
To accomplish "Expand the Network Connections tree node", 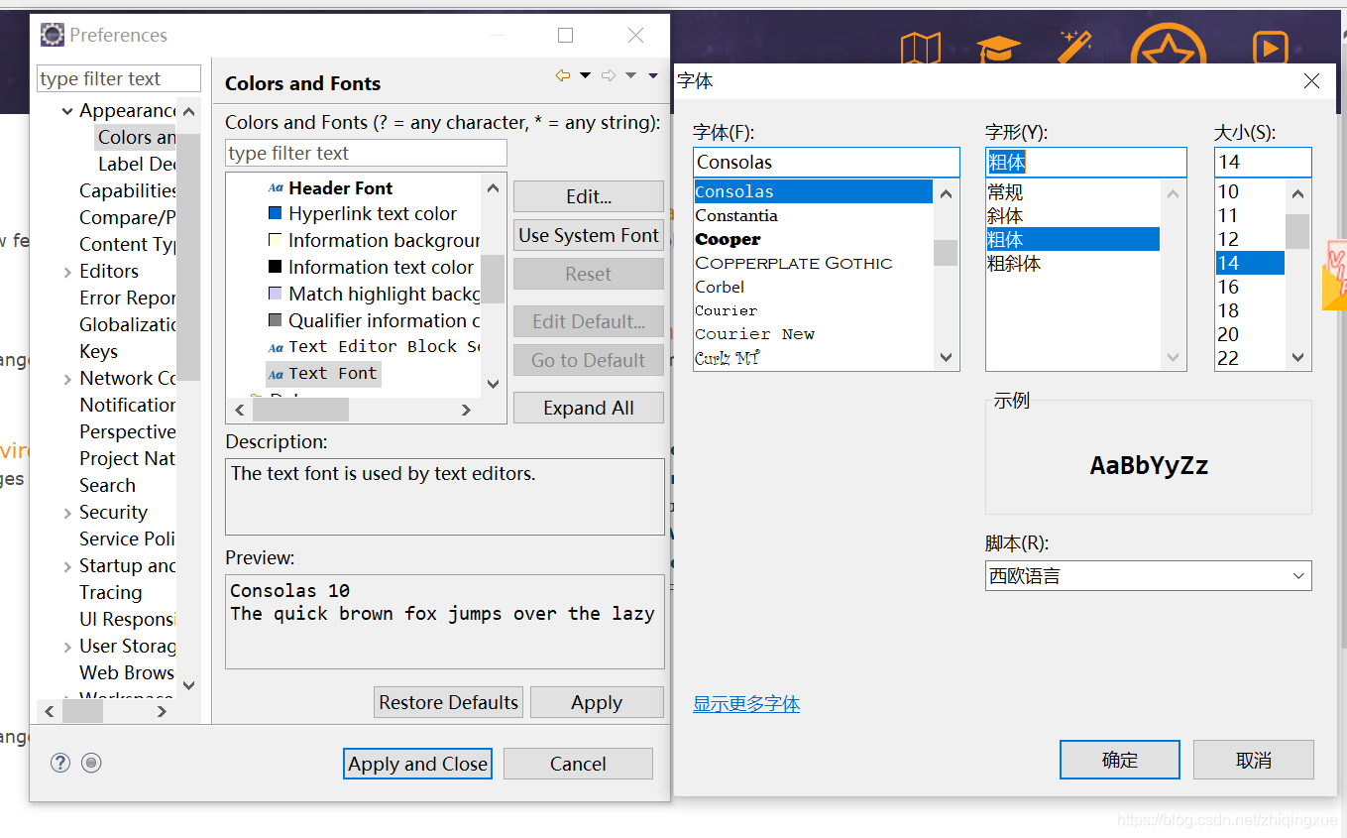I will tap(67, 379).
